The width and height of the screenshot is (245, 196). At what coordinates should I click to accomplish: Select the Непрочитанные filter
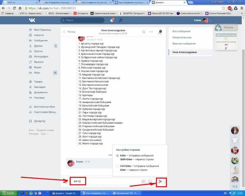[x=182, y=37]
